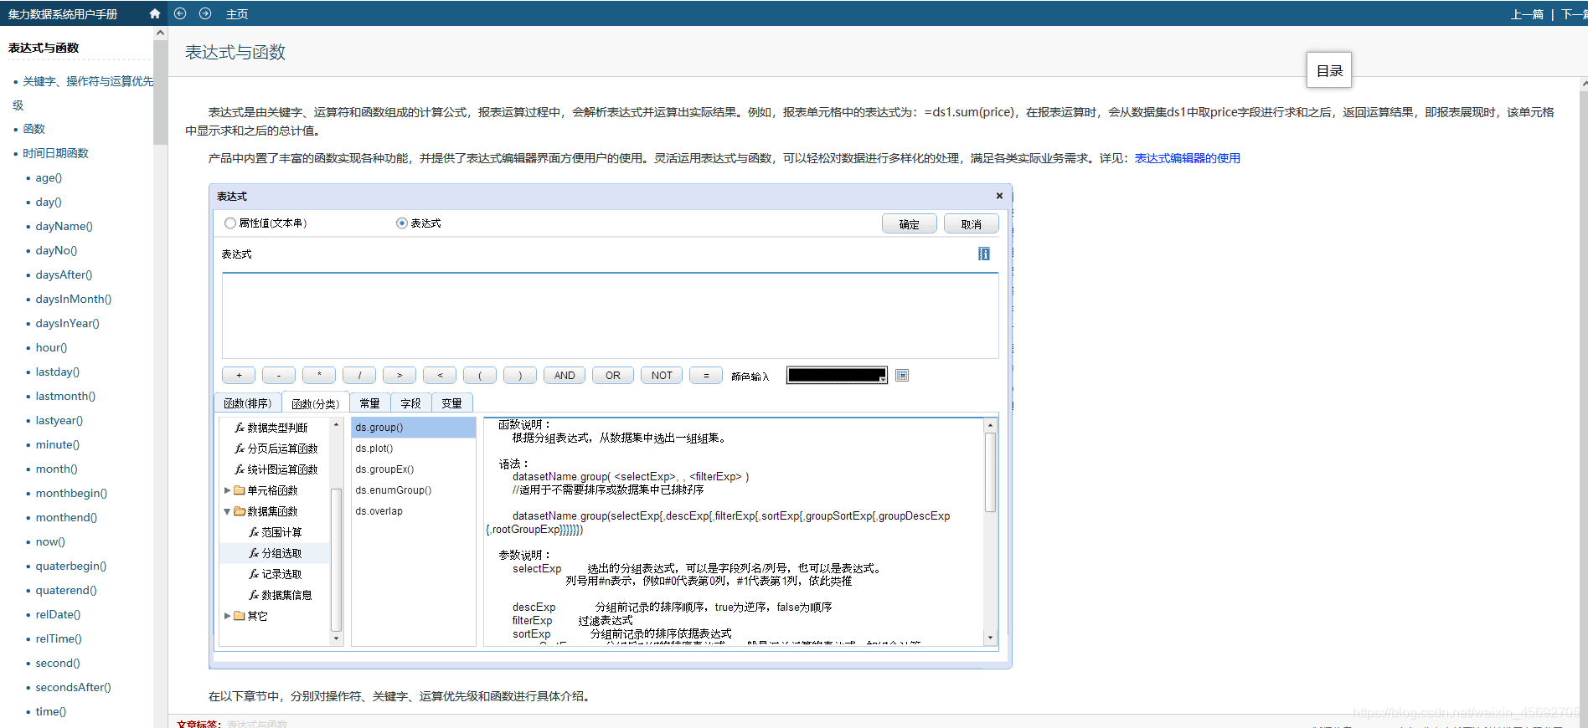Open the blue info icon in expression dialog
This screenshot has width=1588, height=728.
984,254
